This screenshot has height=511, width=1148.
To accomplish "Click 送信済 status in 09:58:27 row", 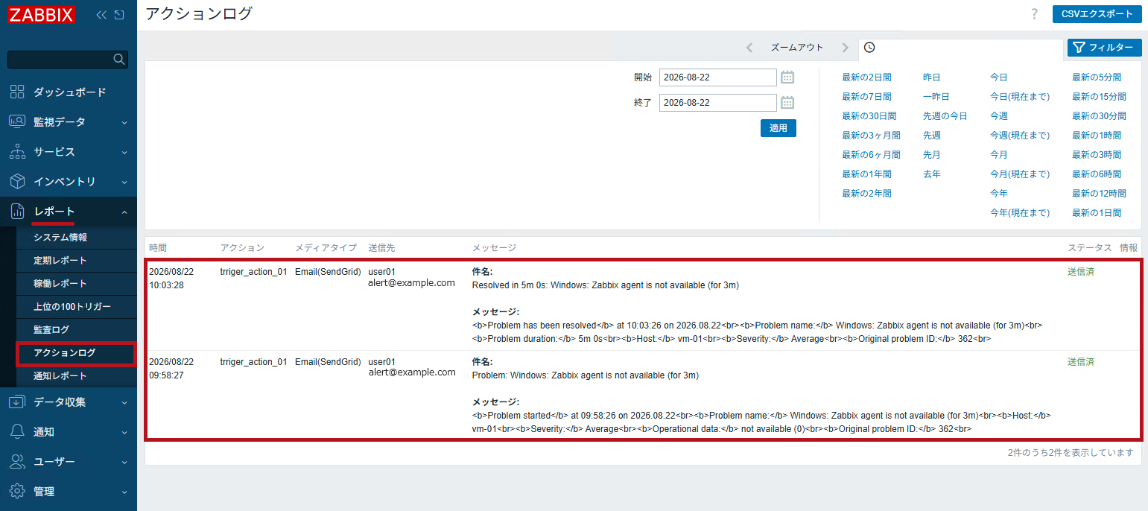I will (1080, 361).
